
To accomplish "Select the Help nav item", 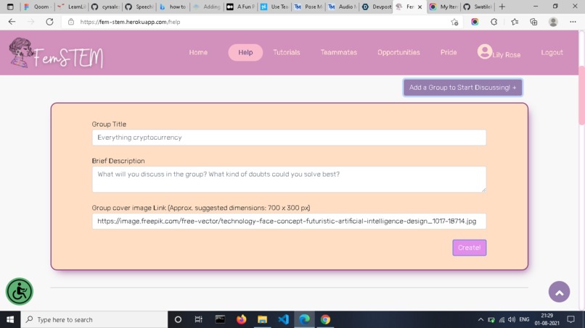I will pos(245,53).
